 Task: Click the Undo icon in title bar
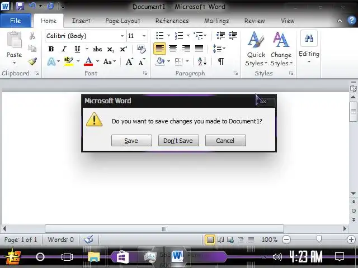pyautogui.click(x=32, y=6)
